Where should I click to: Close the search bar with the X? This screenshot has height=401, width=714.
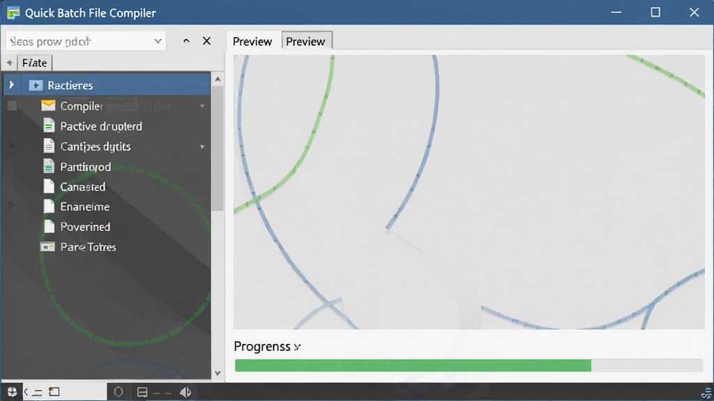pyautogui.click(x=206, y=41)
